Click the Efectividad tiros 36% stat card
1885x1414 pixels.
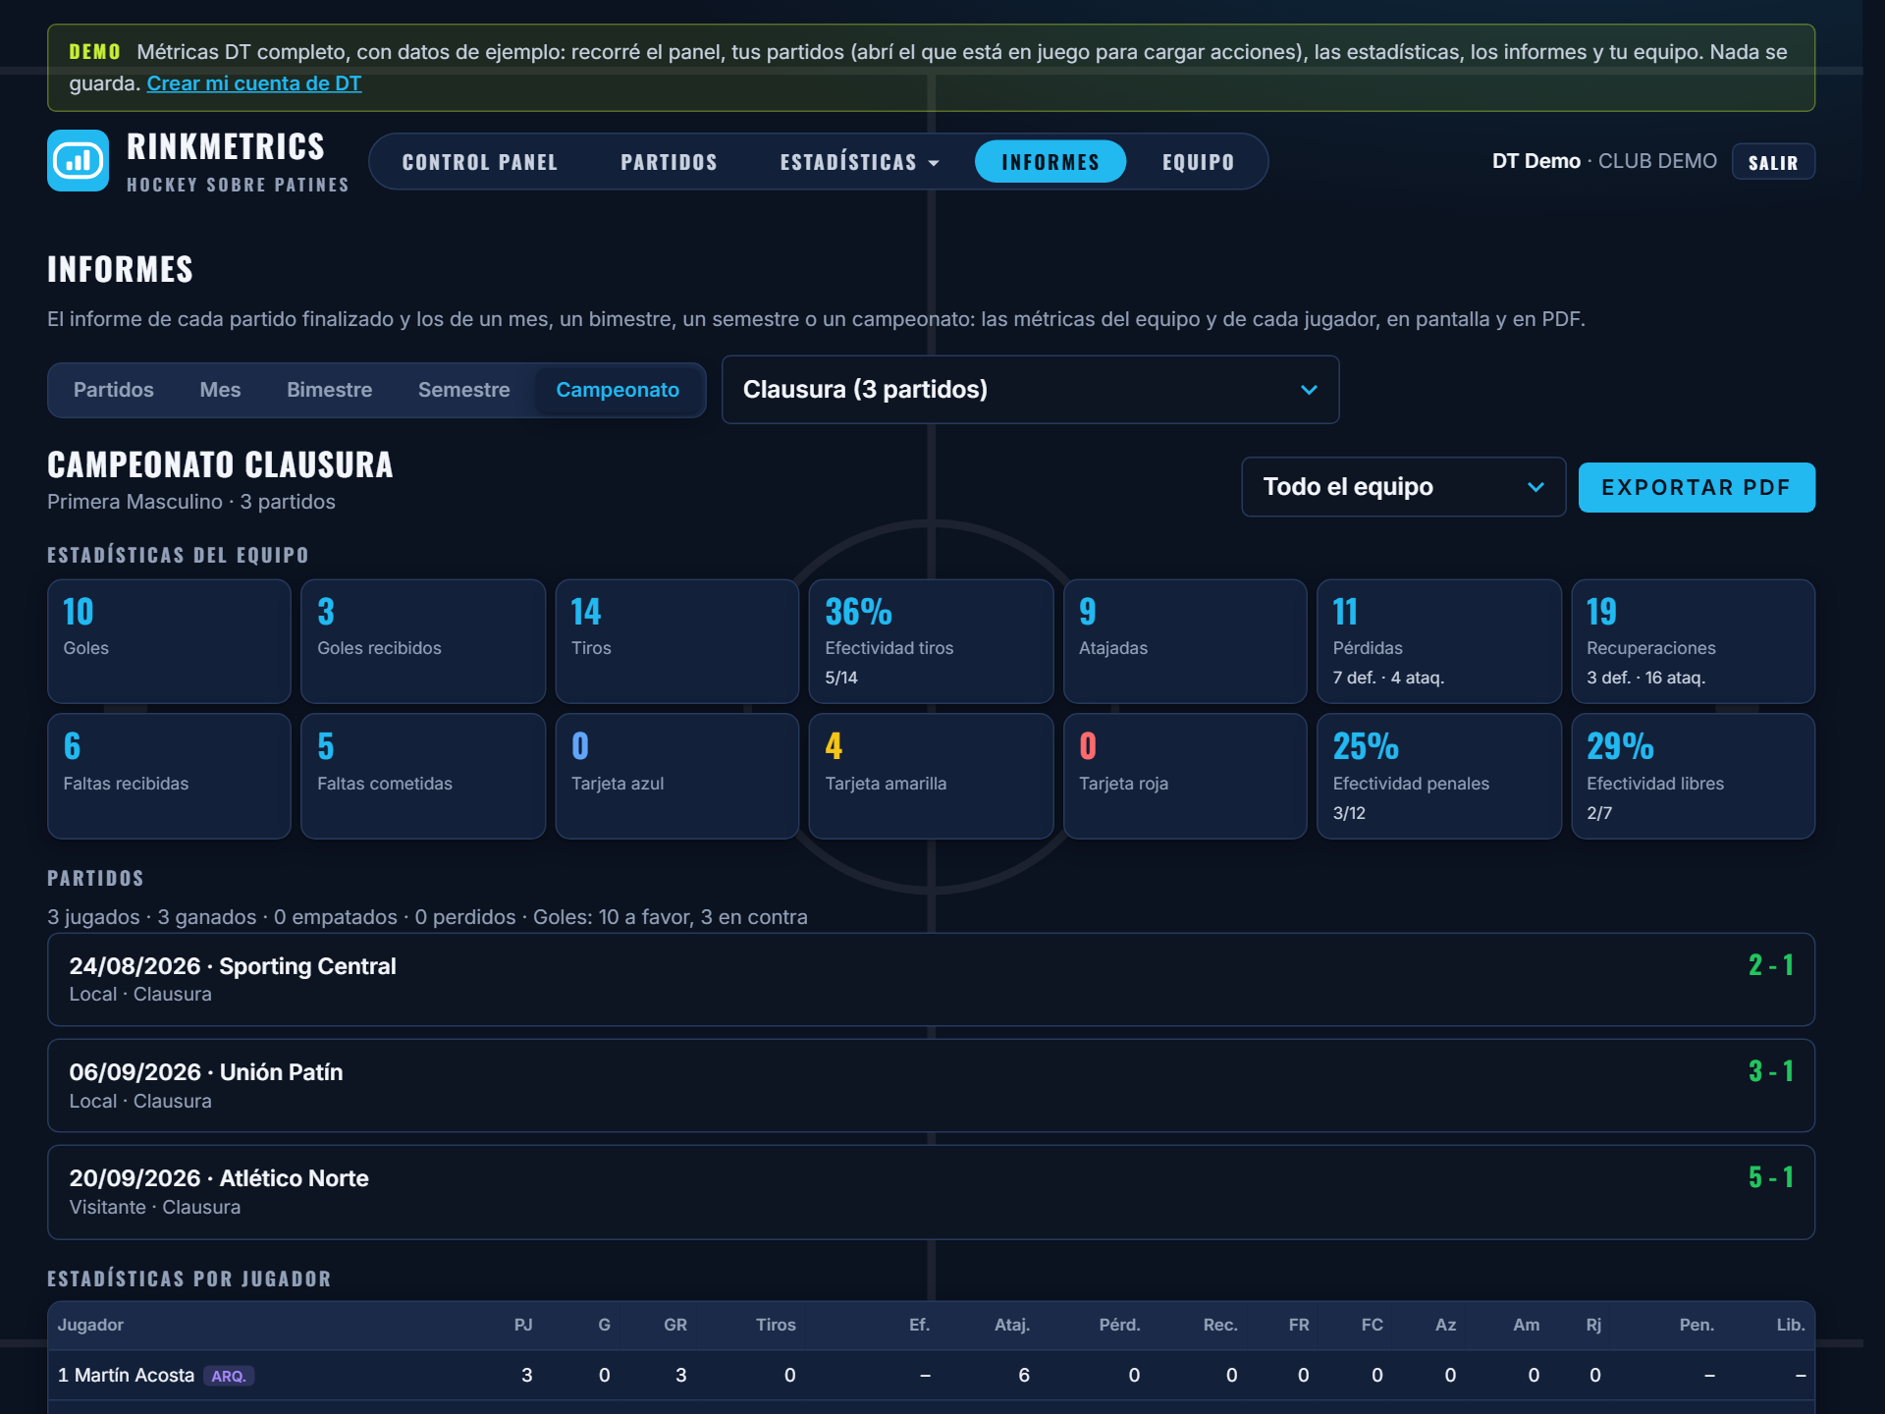(931, 641)
